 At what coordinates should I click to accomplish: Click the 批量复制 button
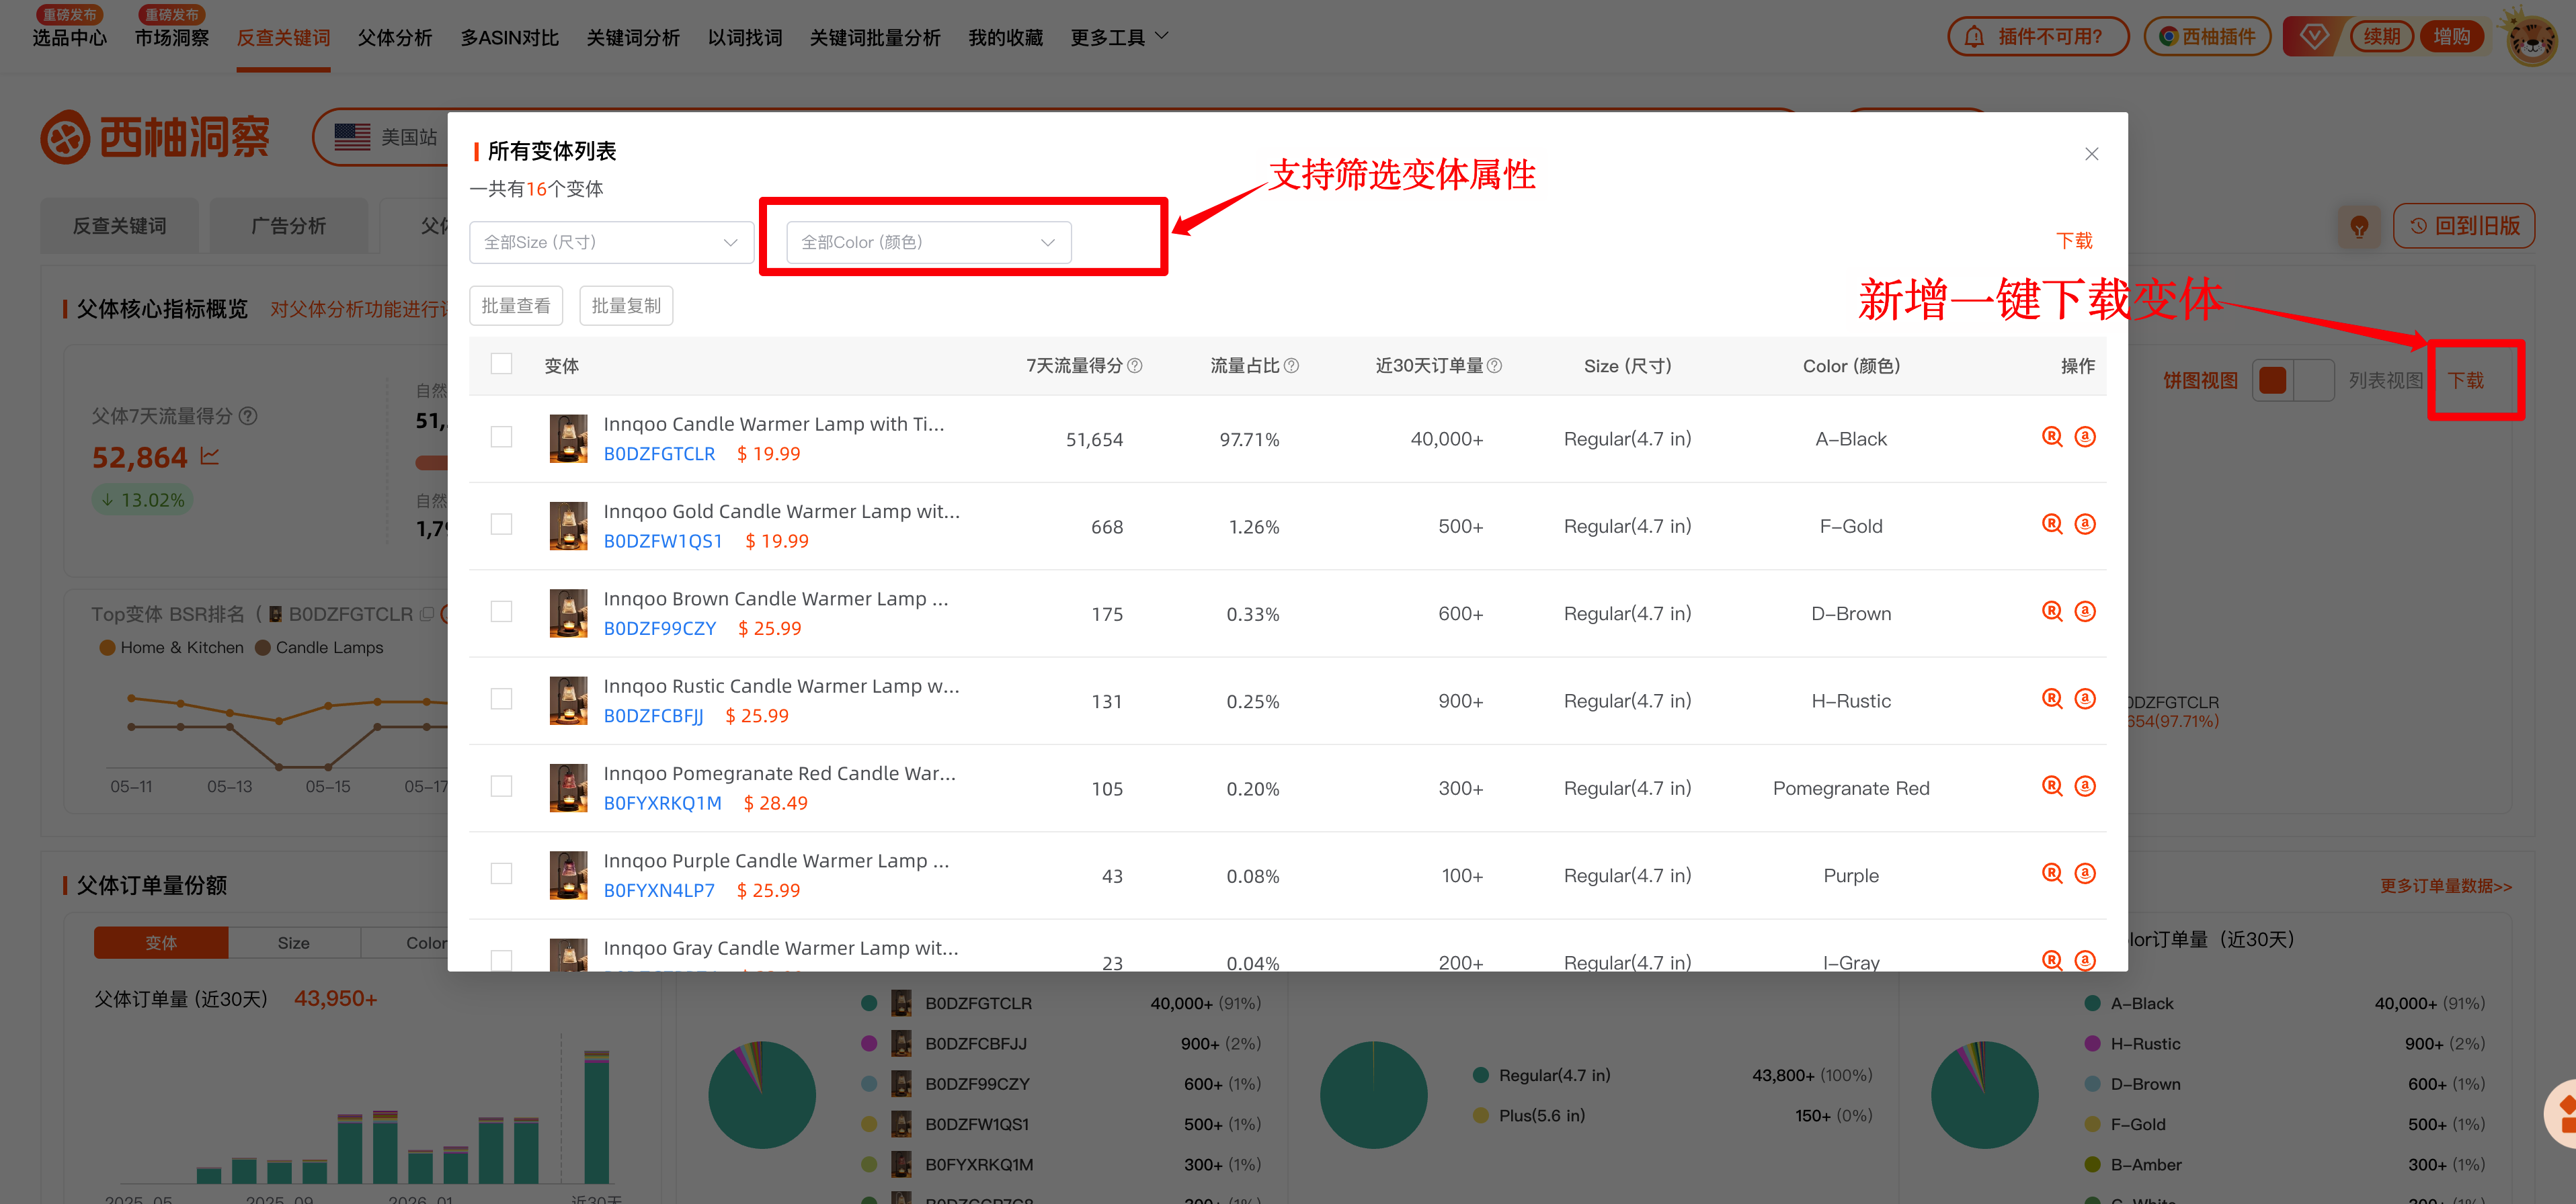click(626, 306)
